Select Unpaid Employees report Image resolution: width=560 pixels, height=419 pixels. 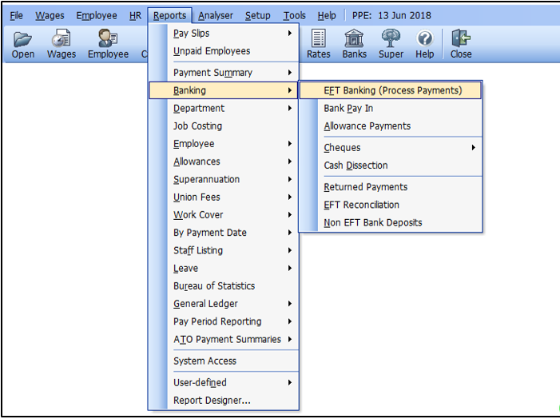click(224, 51)
